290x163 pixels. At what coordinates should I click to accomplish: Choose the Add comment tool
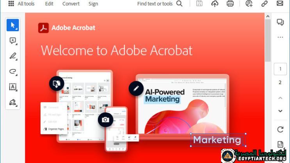click(12, 41)
